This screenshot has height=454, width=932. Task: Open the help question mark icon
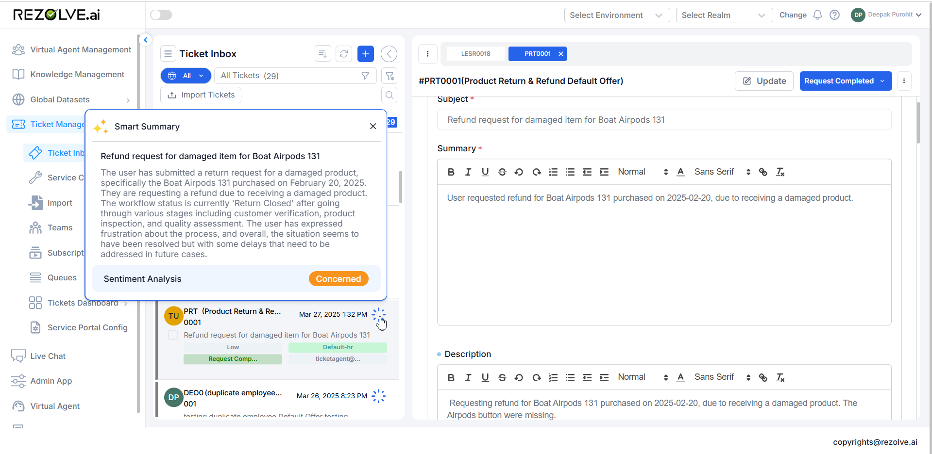[834, 15]
